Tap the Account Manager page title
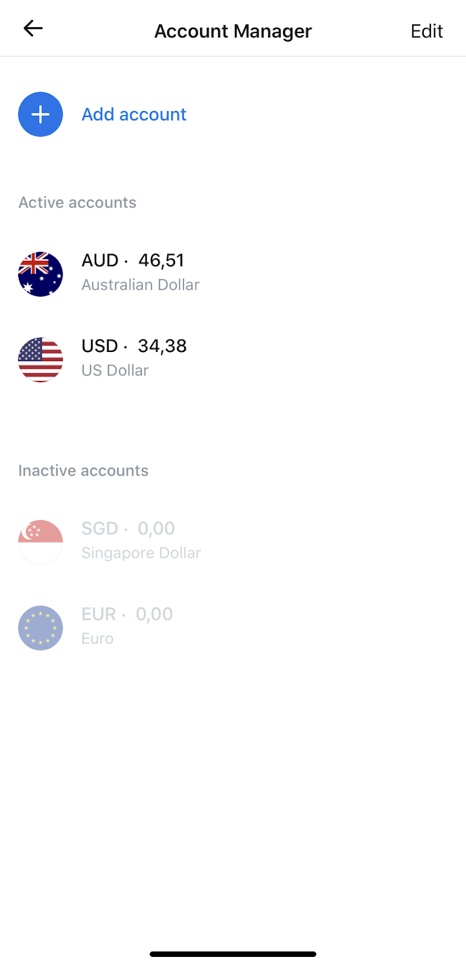This screenshot has width=466, height=966. click(233, 31)
